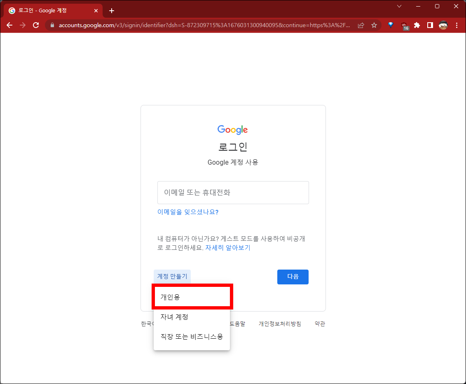Choose 자녀 계정 from the menu
466x384 pixels.
point(192,317)
